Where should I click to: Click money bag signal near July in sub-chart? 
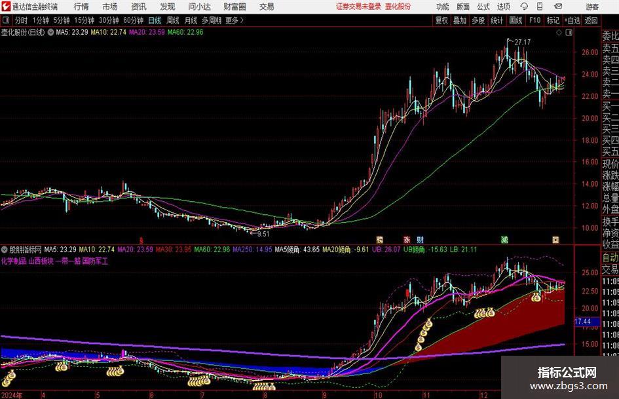199,381
